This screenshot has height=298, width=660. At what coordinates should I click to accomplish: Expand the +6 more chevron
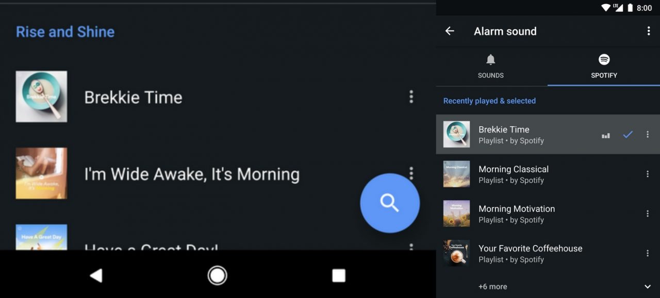648,287
